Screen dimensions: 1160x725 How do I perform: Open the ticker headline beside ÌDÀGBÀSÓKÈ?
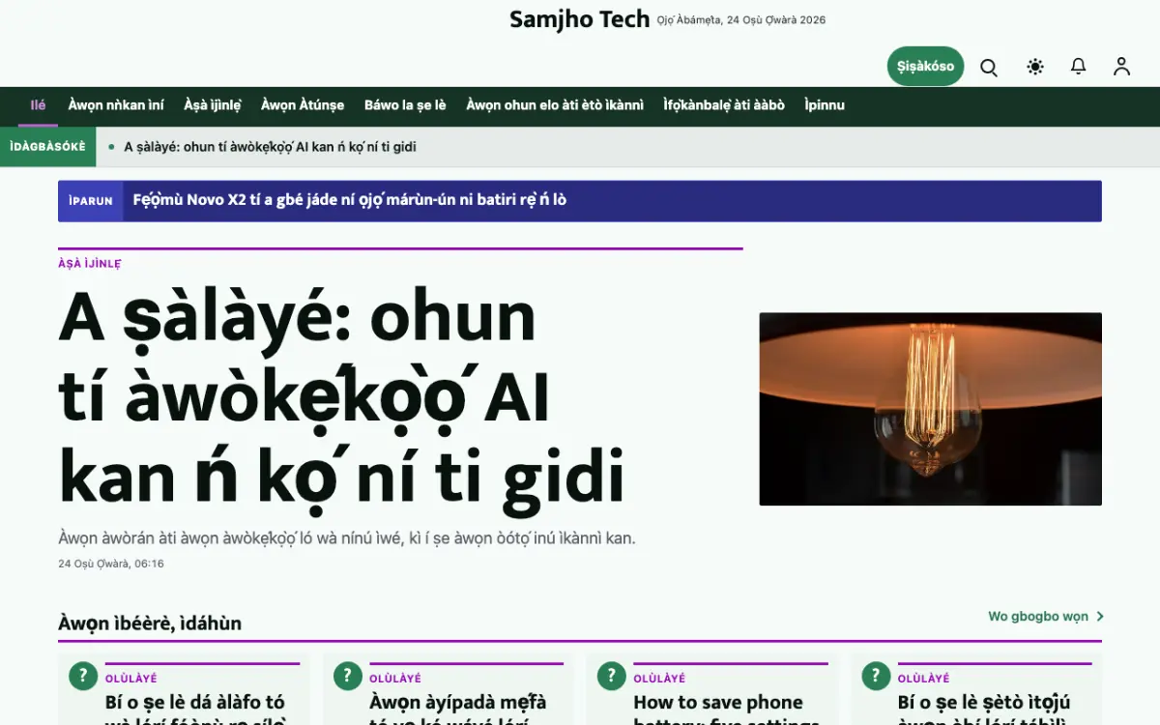point(270,147)
